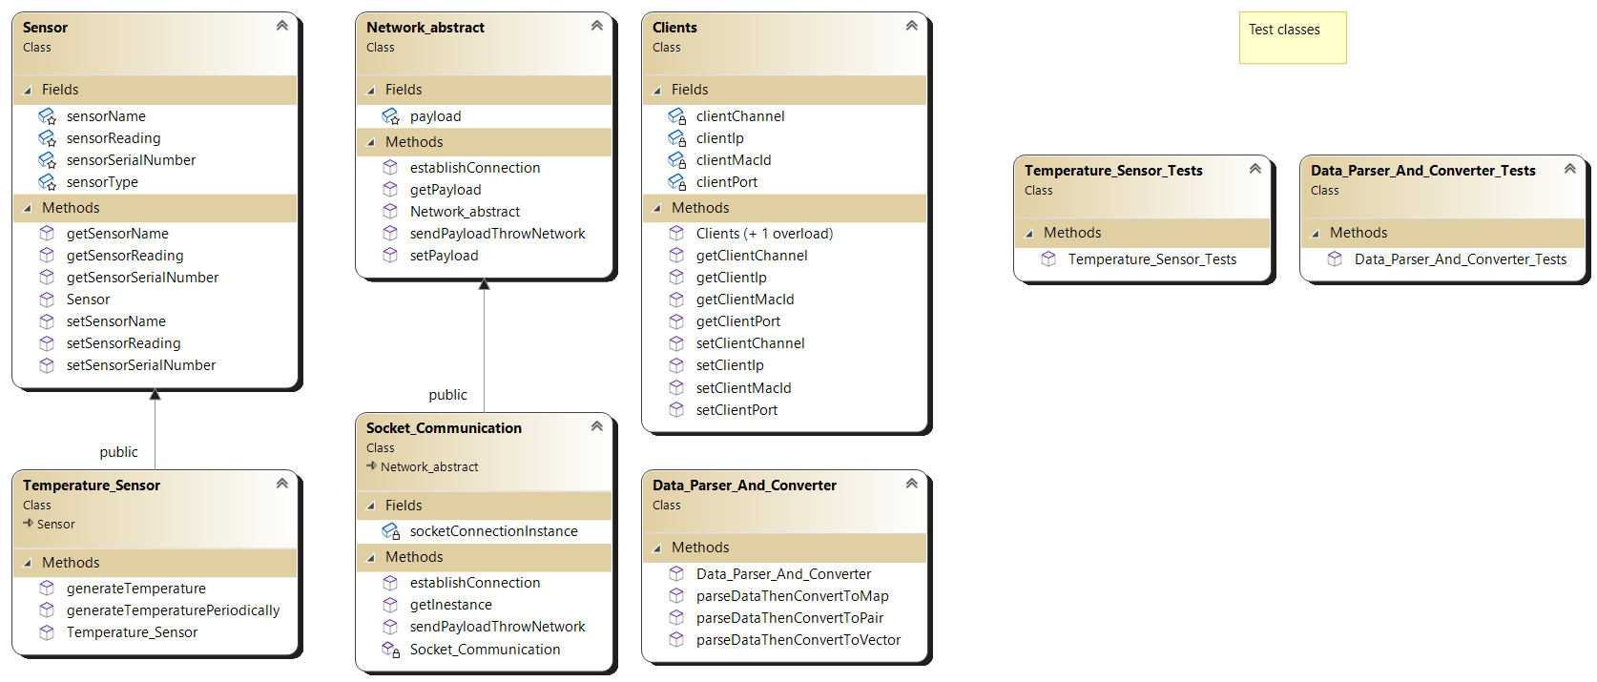Image resolution: width=1597 pixels, height=682 pixels.
Task: Select sendPayloadThrowNetwork in Socket_Communication
Action: (x=497, y=627)
